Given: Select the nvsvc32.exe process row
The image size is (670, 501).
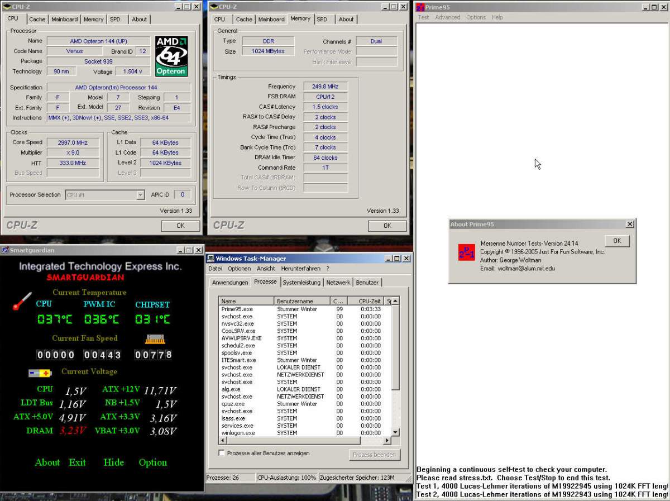Looking at the screenshot, I should click(305, 323).
